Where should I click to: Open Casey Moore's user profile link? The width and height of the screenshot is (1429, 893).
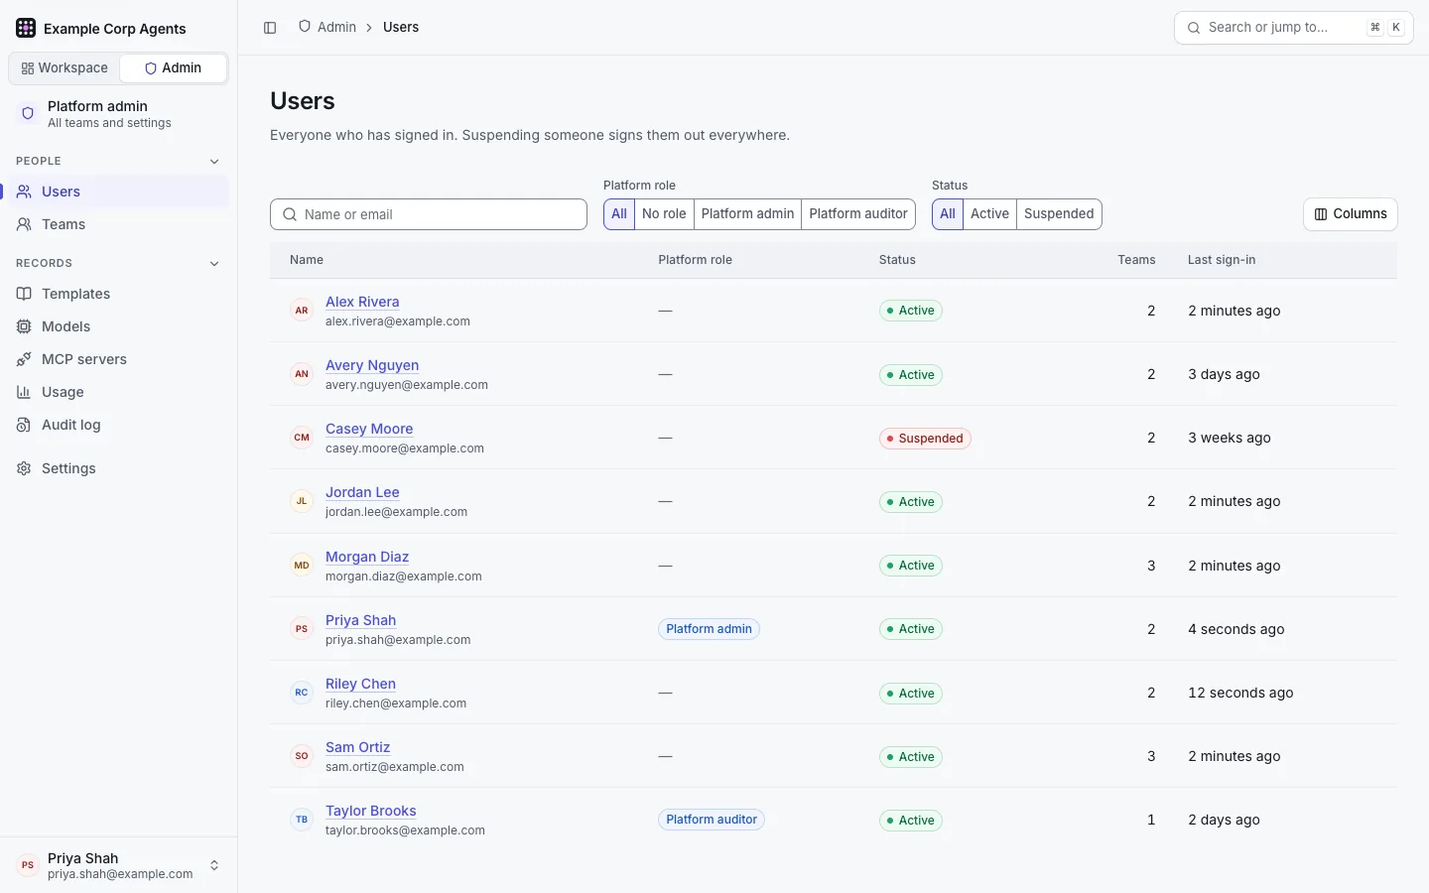[369, 429]
